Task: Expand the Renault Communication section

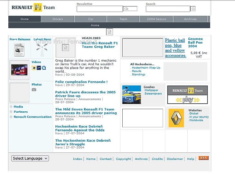Action: click(32, 117)
